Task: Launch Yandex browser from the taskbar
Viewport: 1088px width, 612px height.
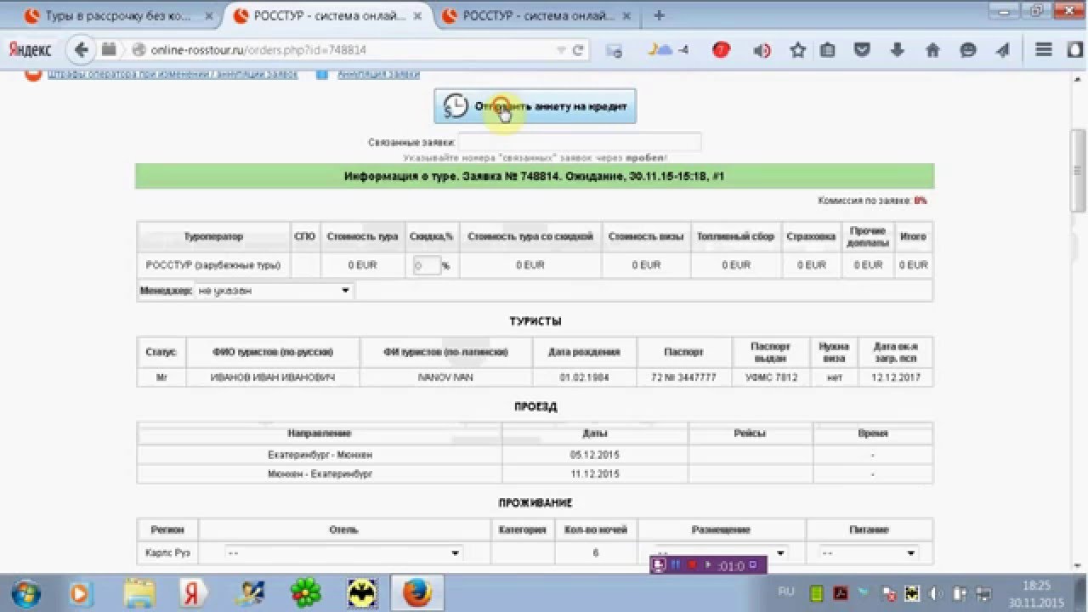Action: point(194,592)
